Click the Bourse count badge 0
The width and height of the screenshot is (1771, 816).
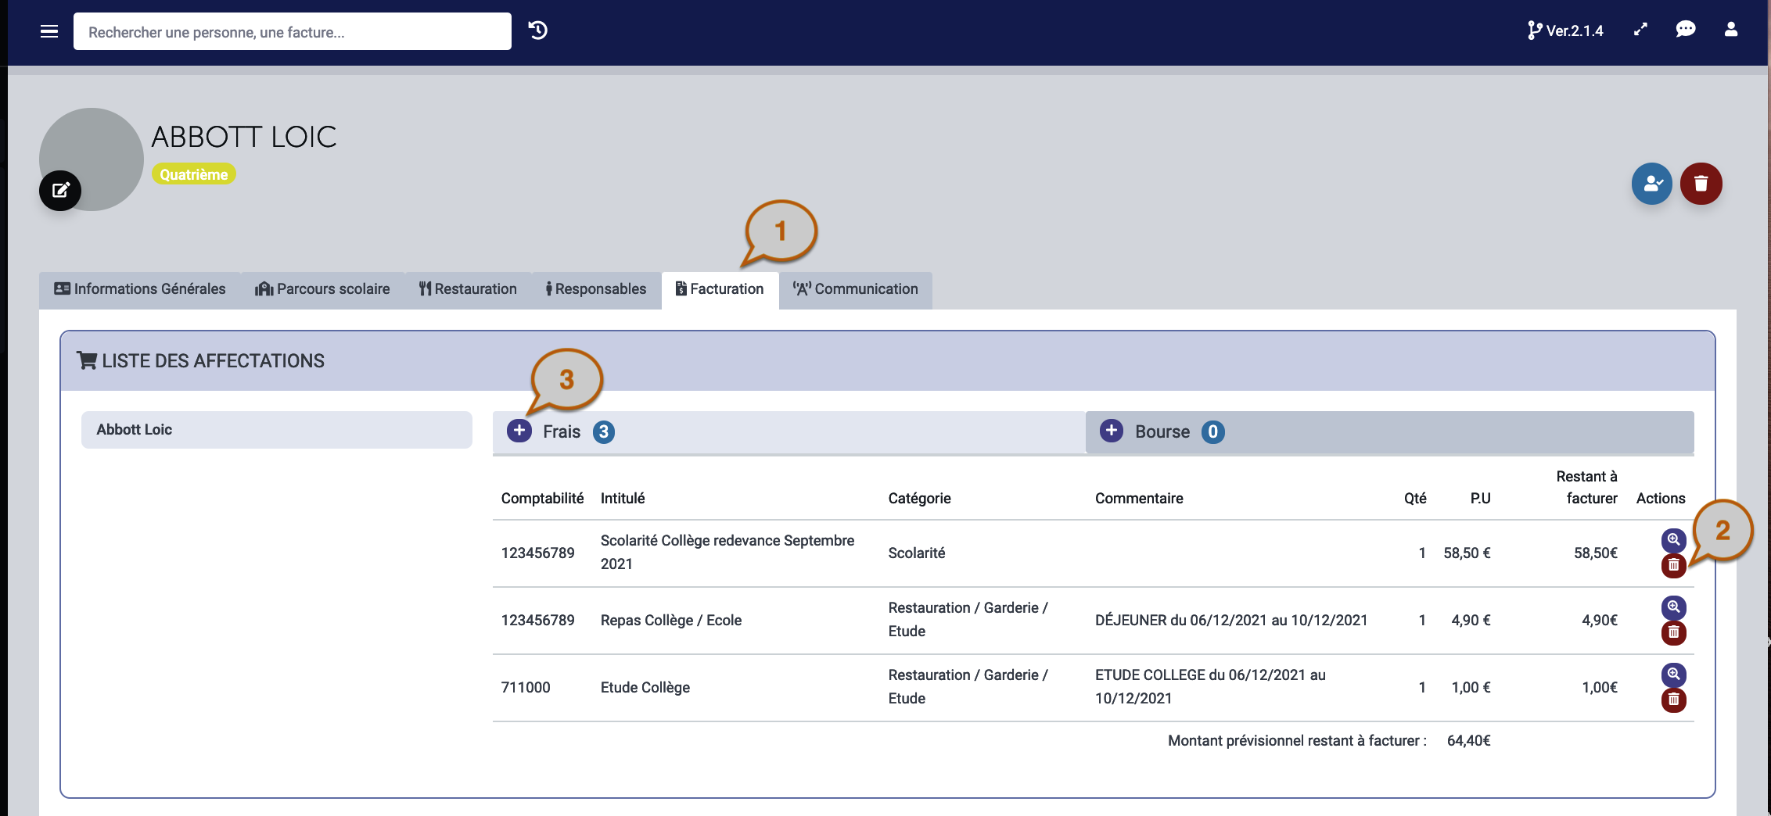(x=1212, y=431)
